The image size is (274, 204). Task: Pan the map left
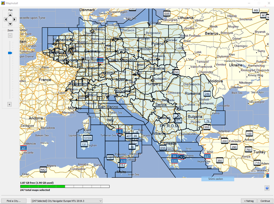[x=6, y=19]
